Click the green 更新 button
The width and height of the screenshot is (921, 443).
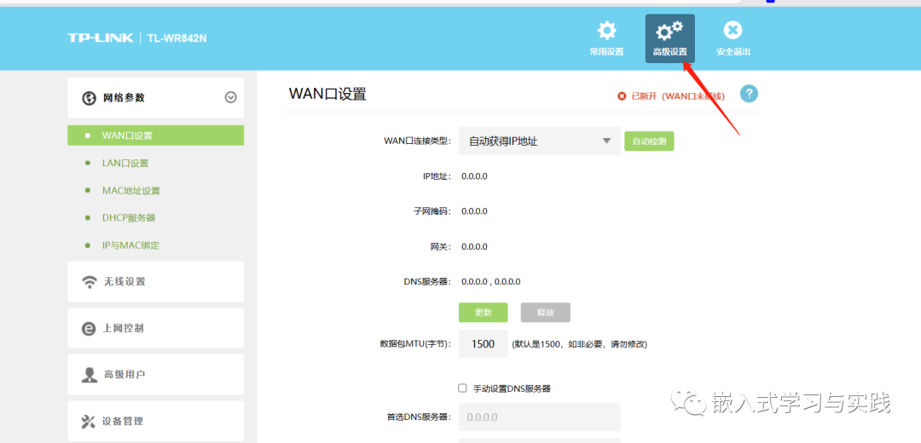483,313
